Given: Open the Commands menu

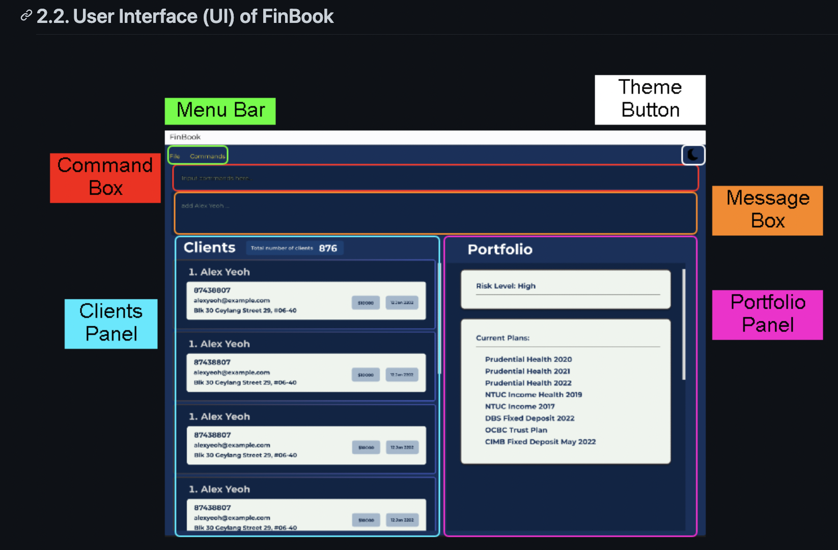Looking at the screenshot, I should click(207, 156).
